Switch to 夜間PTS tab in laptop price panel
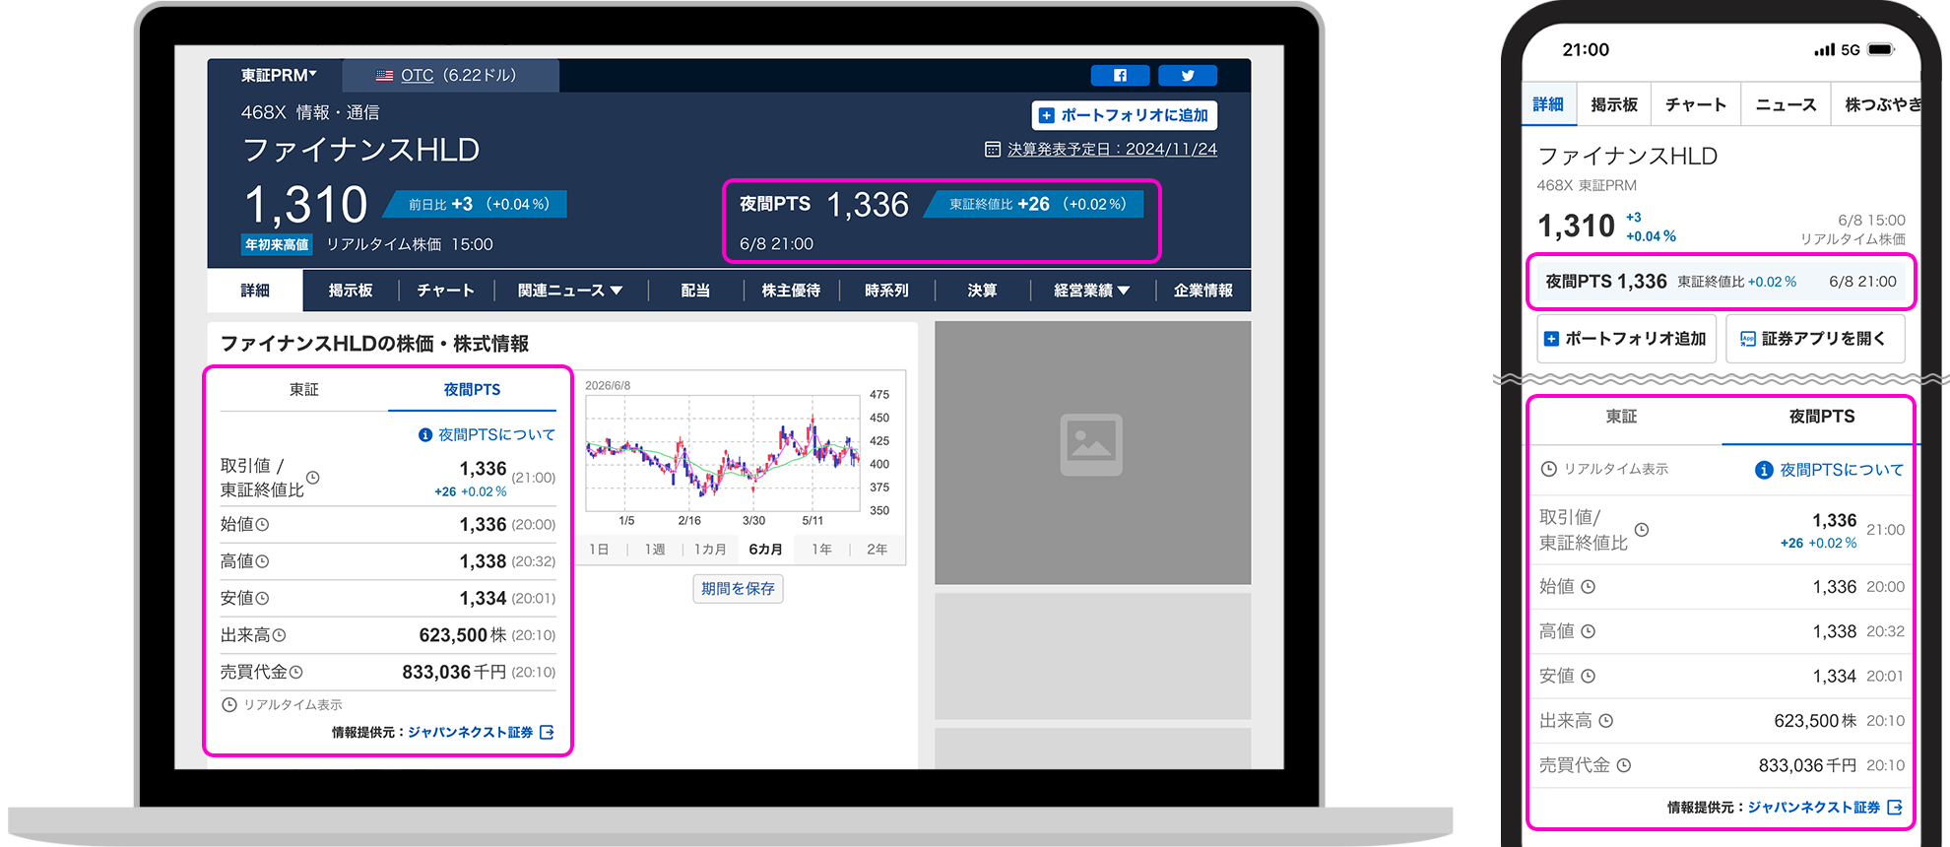The height and width of the screenshot is (847, 1950). [472, 390]
